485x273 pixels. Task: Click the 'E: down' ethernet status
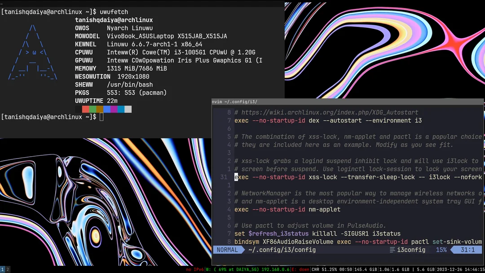click(301, 269)
